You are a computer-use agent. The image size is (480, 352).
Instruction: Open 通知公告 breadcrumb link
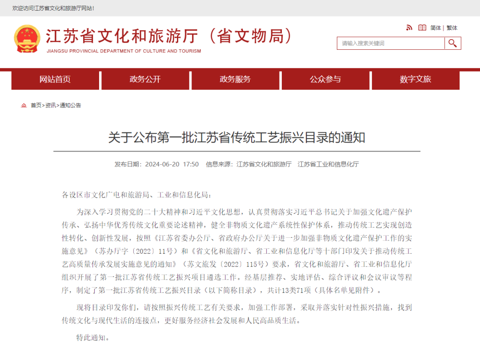[x=71, y=105]
